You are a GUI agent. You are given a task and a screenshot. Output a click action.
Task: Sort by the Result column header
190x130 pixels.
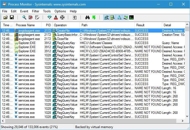148,25
